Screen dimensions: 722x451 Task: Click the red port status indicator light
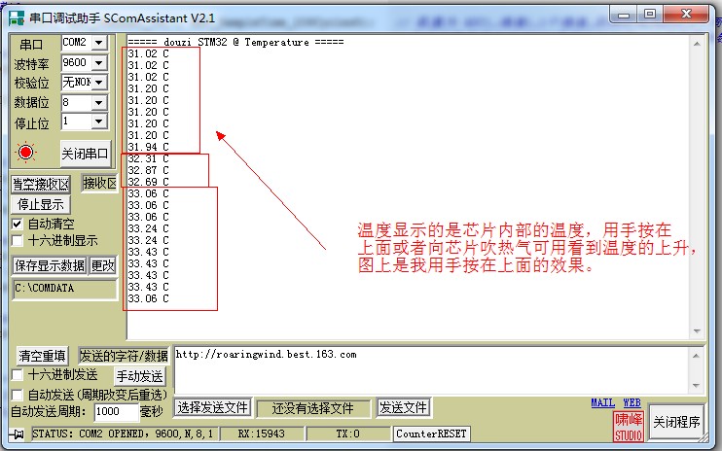(25, 153)
